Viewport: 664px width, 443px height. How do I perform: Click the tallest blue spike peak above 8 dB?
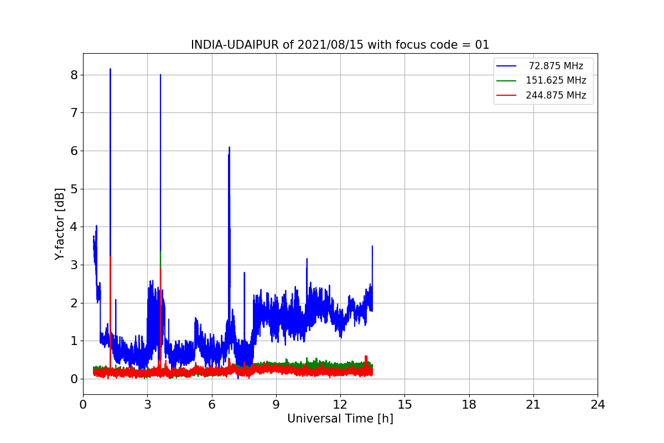(x=110, y=69)
